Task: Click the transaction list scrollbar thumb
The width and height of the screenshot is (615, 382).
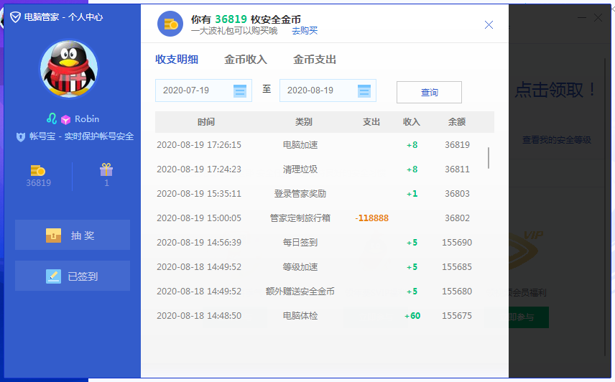Action: point(489,158)
